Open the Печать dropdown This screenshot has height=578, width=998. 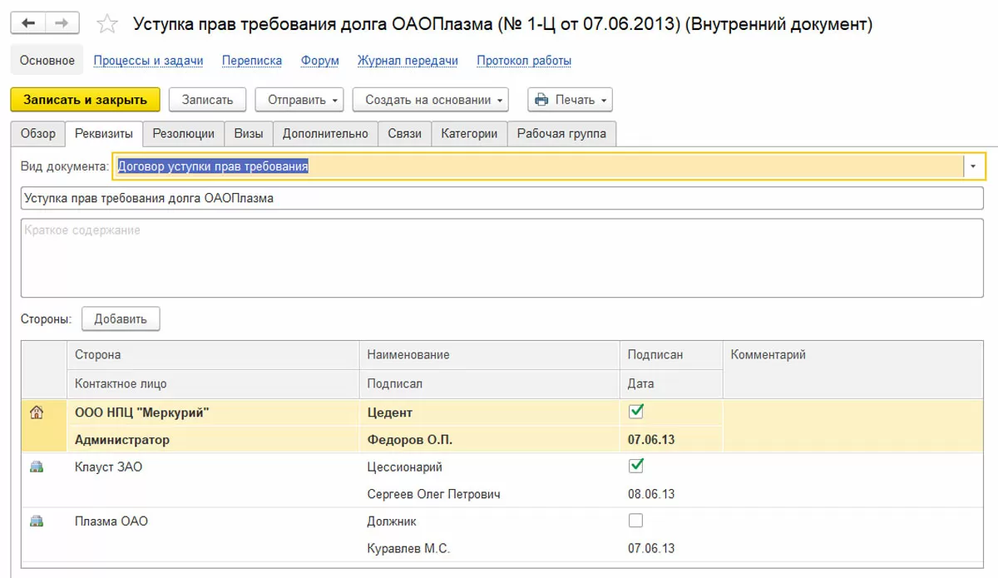click(571, 100)
